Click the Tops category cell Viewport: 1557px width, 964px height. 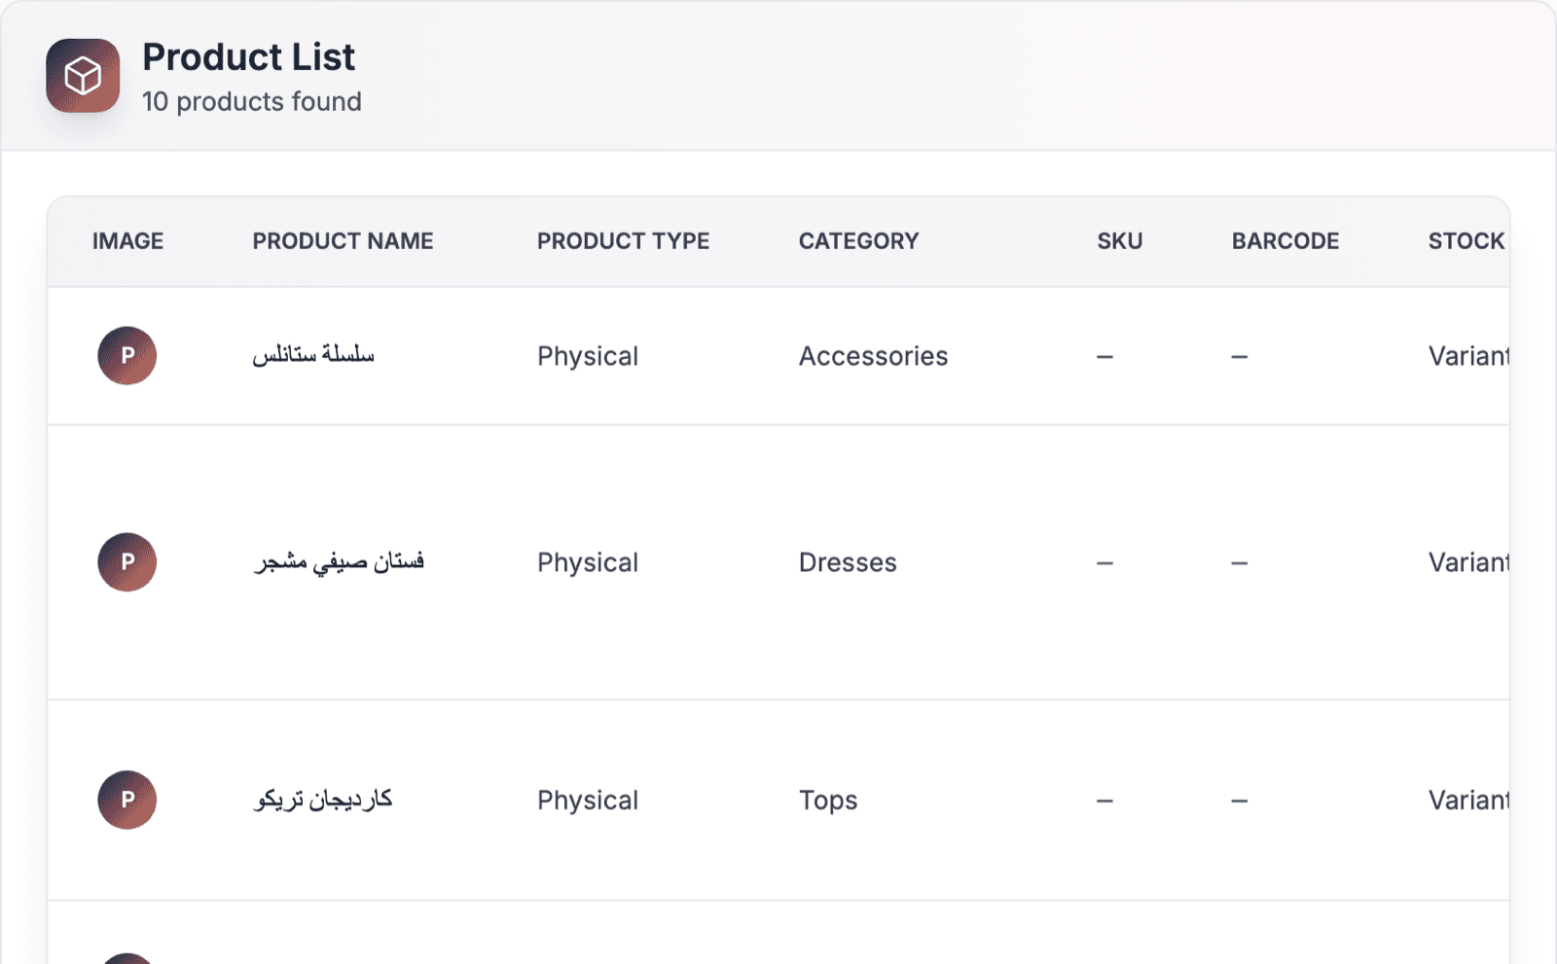pos(828,801)
